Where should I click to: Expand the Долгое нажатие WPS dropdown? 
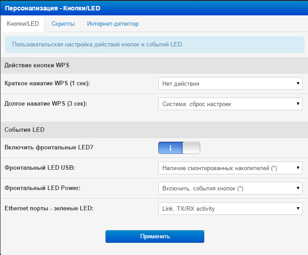point(230,104)
